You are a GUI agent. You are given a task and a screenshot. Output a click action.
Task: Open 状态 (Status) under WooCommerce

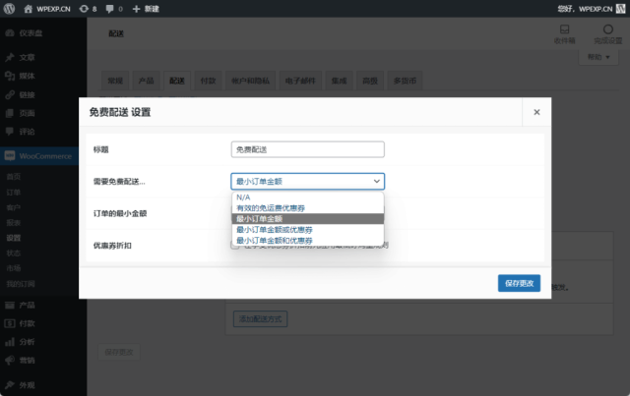point(13,254)
